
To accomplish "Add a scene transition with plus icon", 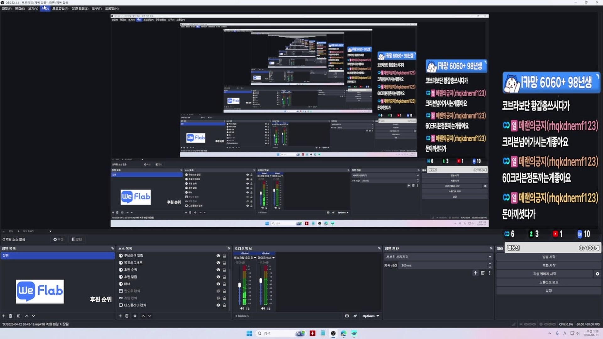I will coord(475,273).
